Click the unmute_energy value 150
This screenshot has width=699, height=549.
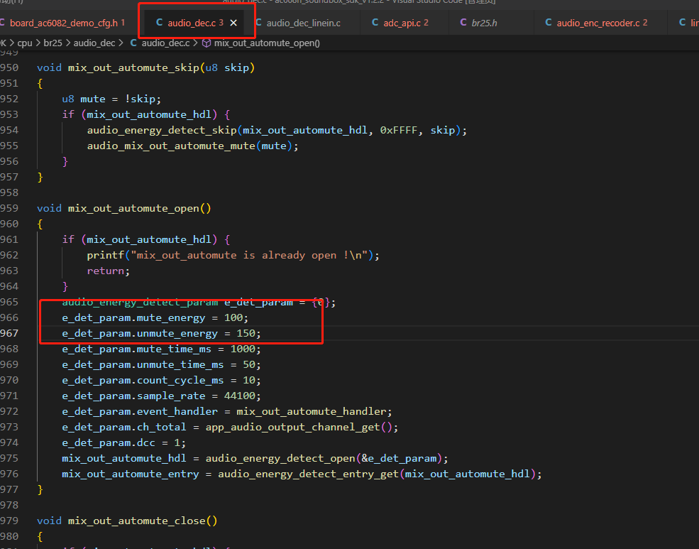click(x=246, y=333)
